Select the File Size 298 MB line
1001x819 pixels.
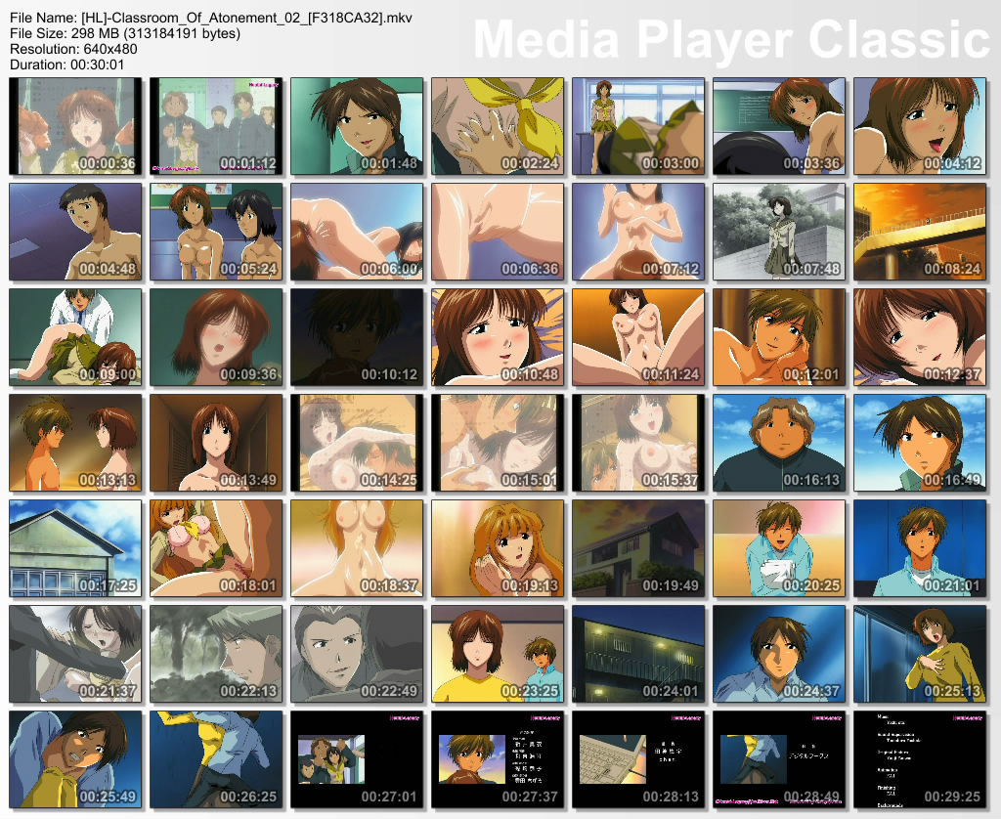tap(125, 33)
